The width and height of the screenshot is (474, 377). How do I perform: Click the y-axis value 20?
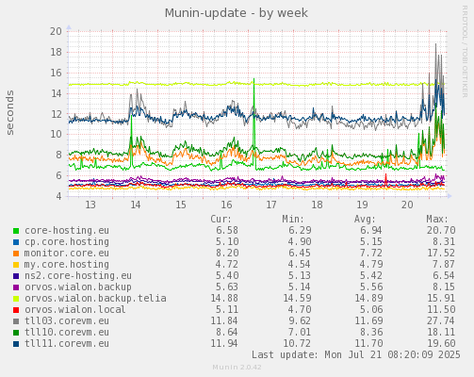56,31
